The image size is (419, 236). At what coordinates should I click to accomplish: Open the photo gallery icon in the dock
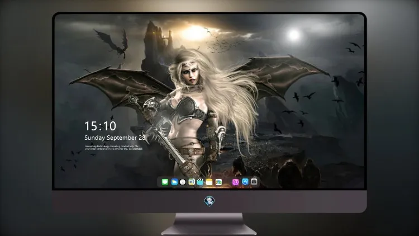pyautogui.click(x=218, y=182)
